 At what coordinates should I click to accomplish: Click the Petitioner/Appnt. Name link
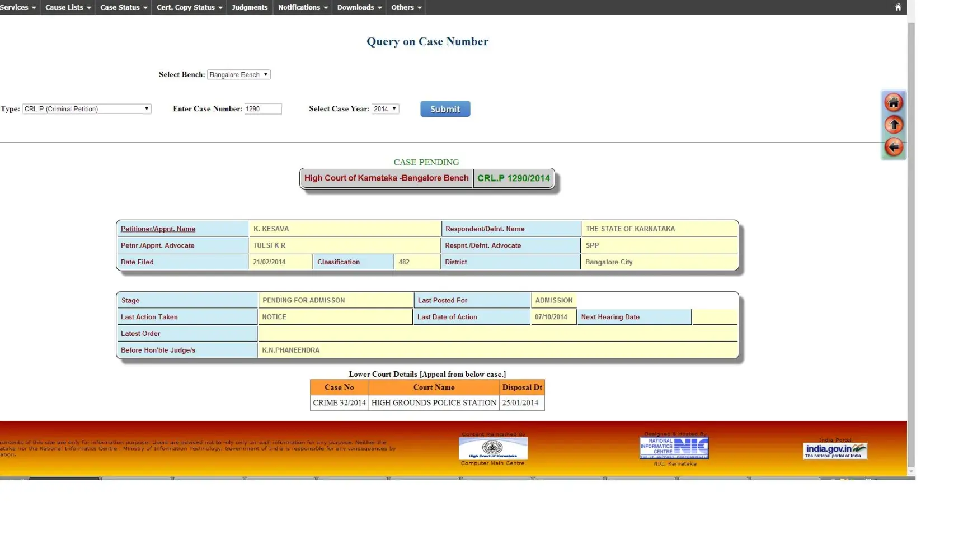click(158, 229)
